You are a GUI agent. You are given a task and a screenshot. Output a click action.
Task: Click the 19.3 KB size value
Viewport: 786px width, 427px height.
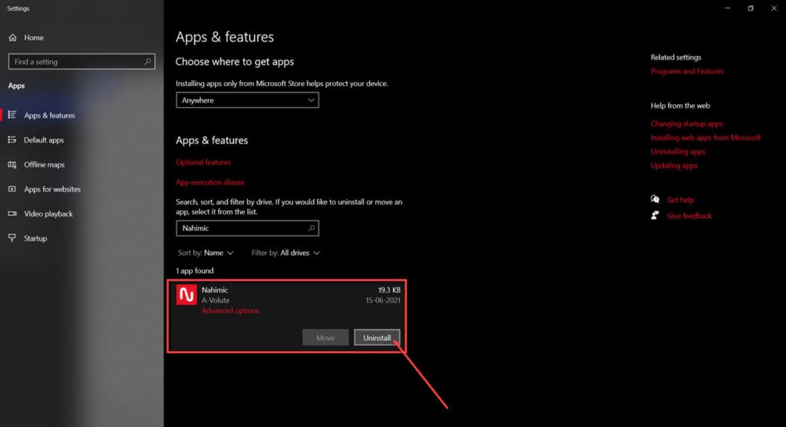coord(389,290)
